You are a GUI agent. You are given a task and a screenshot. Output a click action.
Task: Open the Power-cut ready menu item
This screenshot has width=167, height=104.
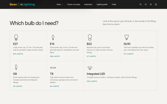coord(74,4)
